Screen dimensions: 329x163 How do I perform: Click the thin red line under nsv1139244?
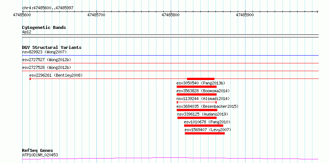tap(197, 102)
